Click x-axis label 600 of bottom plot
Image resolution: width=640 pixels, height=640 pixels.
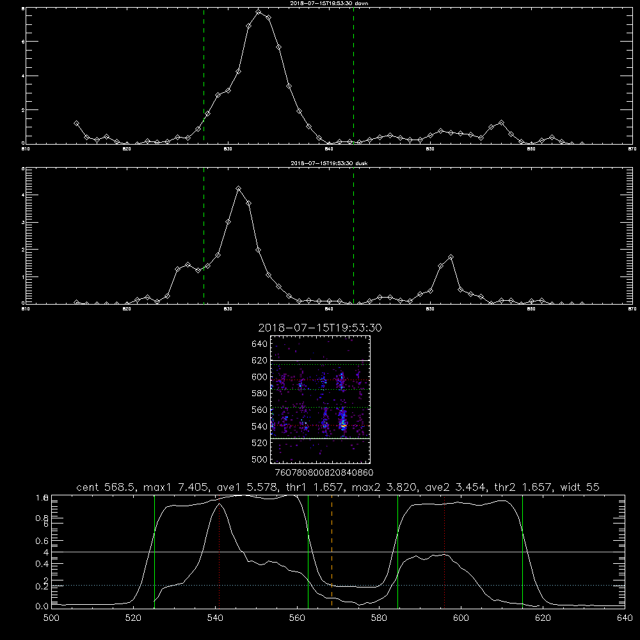pyautogui.click(x=461, y=618)
